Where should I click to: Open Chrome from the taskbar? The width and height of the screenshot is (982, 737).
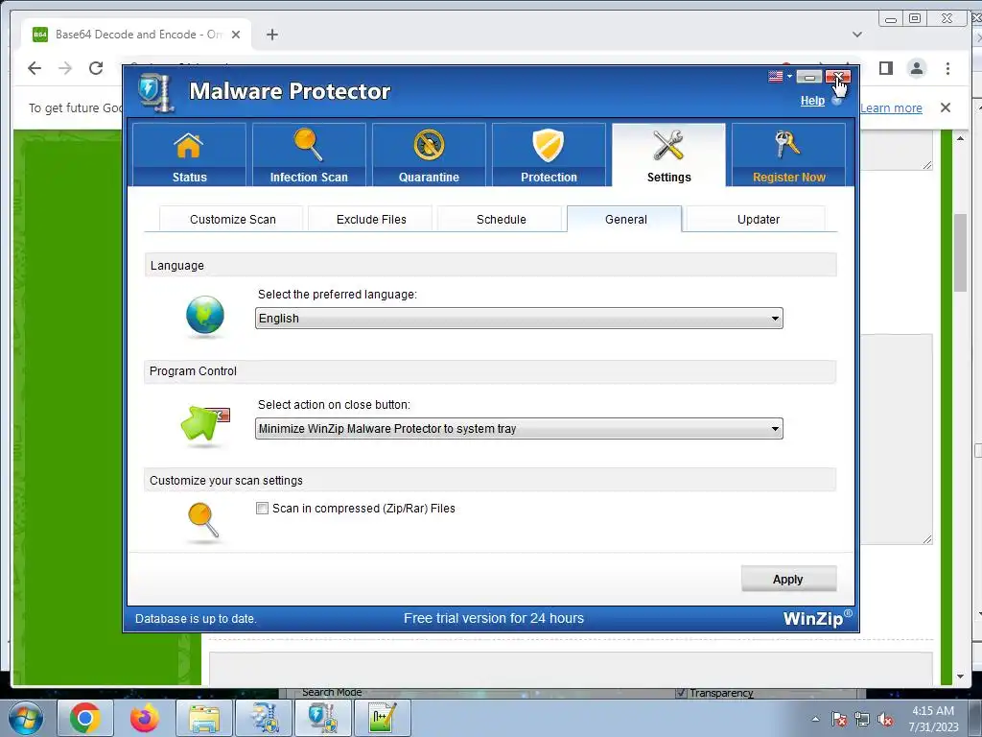[x=85, y=718]
